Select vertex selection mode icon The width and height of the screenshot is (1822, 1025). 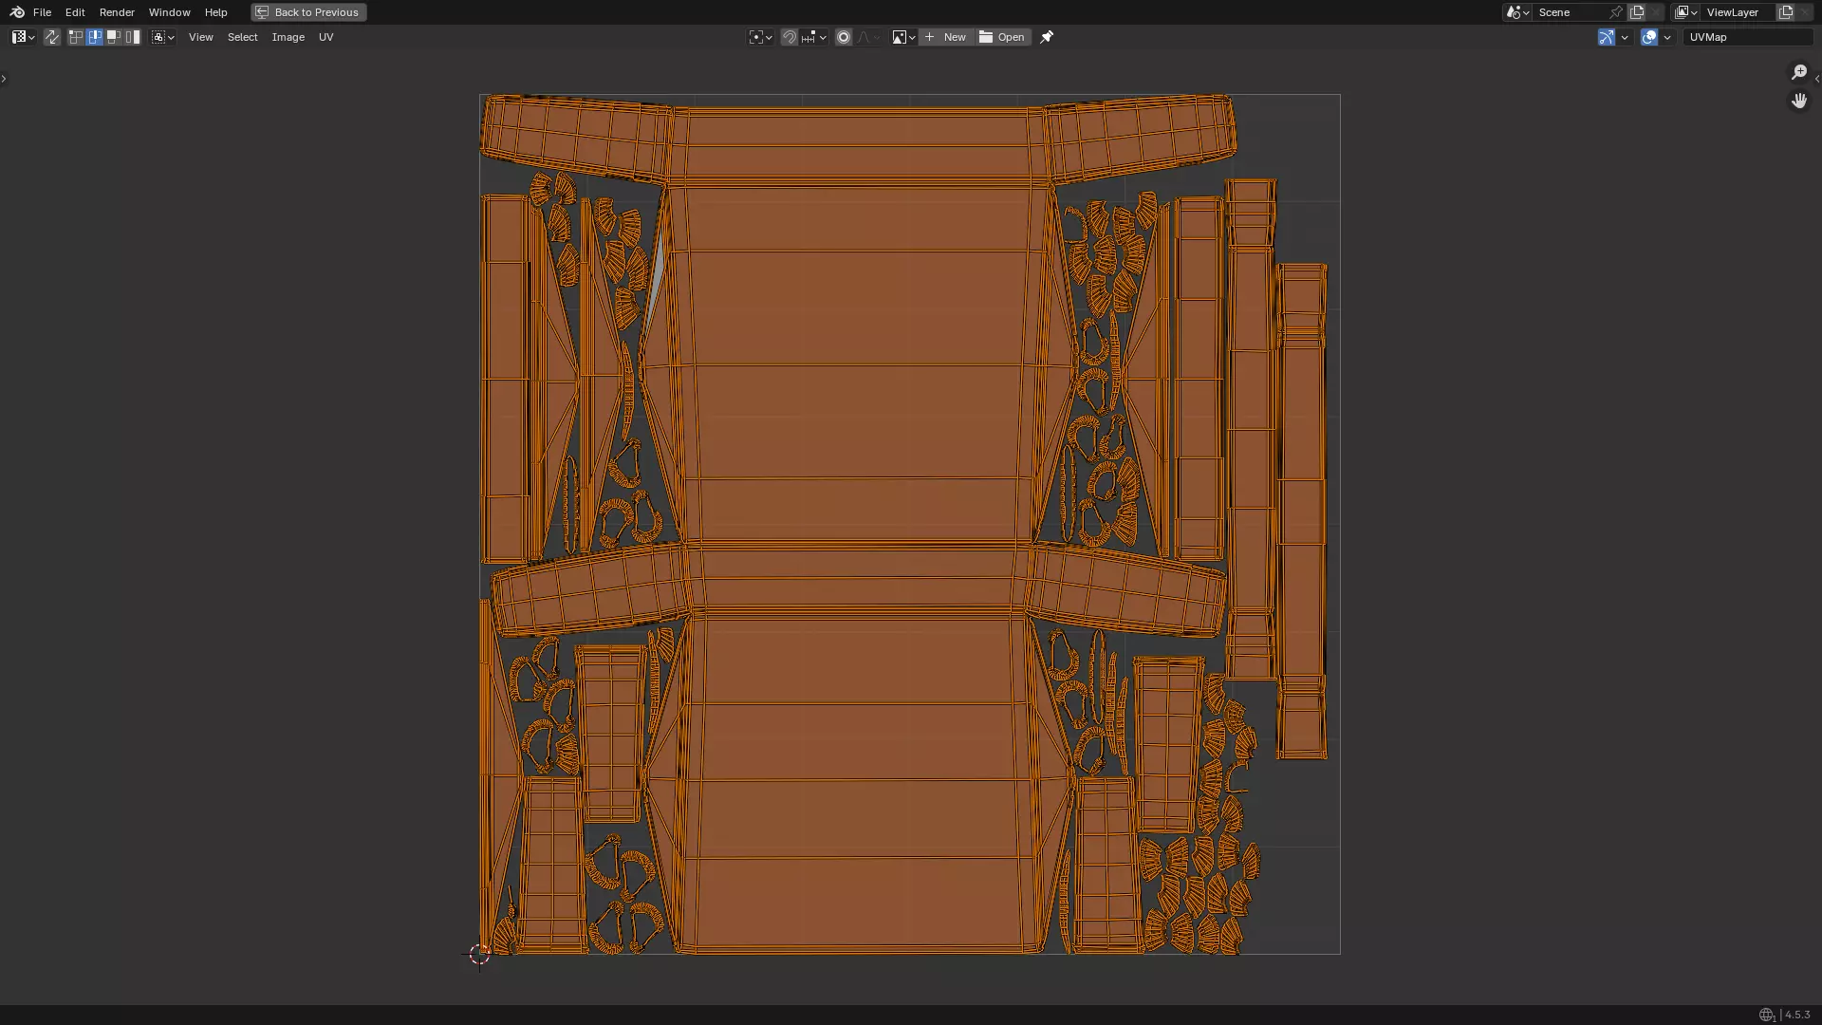[x=76, y=37]
